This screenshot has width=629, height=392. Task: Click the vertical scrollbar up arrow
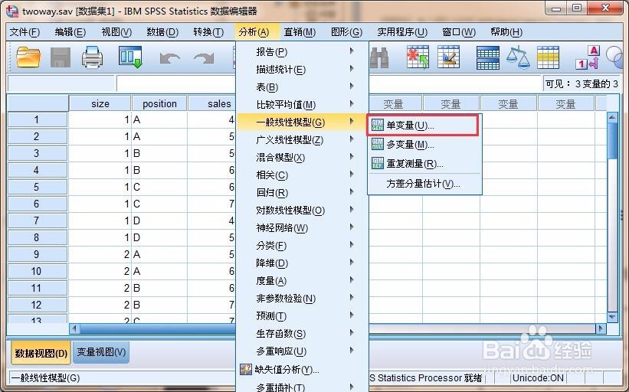click(x=611, y=116)
